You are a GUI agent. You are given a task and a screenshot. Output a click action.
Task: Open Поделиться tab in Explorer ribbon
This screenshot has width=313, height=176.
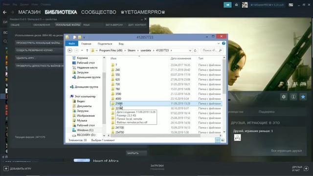coord(105,44)
